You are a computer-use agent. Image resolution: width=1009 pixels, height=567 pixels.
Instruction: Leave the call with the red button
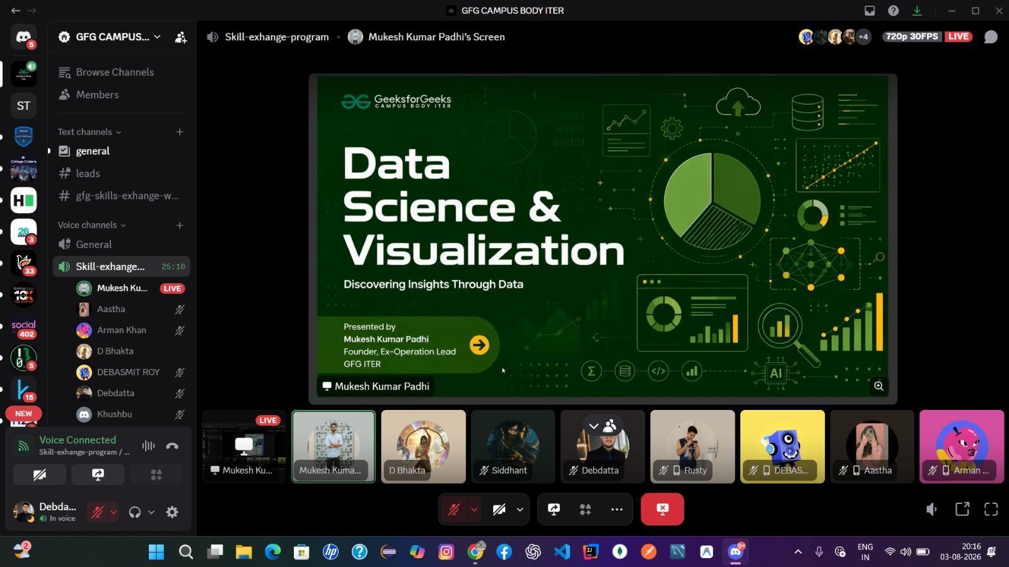coord(662,509)
